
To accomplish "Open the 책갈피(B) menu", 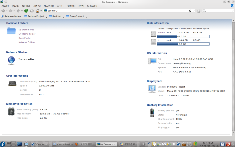I will coord(49,6).
